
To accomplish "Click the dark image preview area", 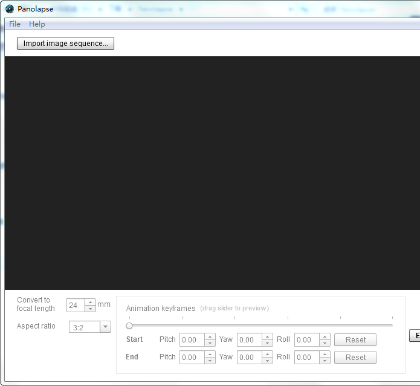I will pos(212,172).
